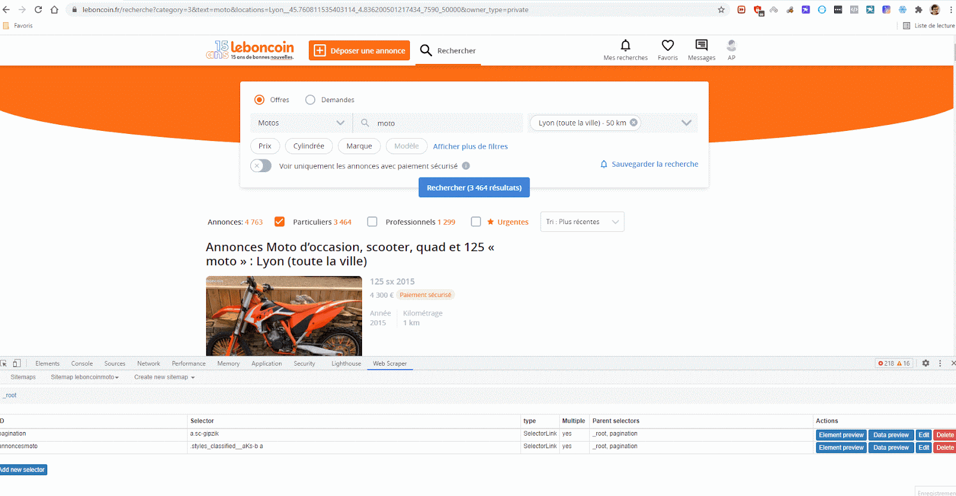Click Data preview for annoncesmoto row
Image resolution: width=956 pixels, height=496 pixels.
click(891, 448)
